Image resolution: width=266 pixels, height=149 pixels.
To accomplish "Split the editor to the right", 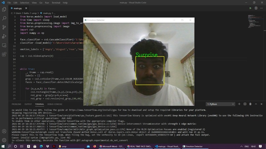I will pyautogui.click(x=256, y=8).
